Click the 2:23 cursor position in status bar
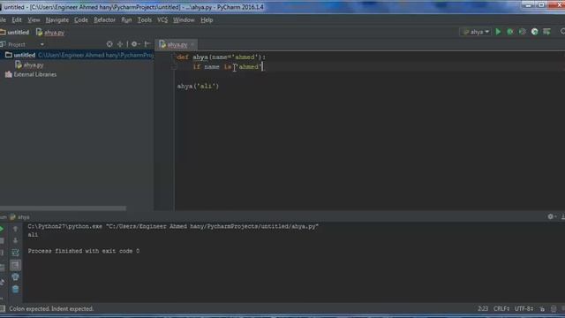This screenshot has width=565, height=318. pyautogui.click(x=483, y=308)
